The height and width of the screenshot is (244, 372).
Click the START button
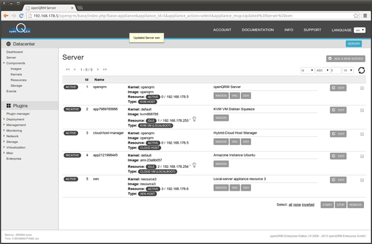point(327,205)
